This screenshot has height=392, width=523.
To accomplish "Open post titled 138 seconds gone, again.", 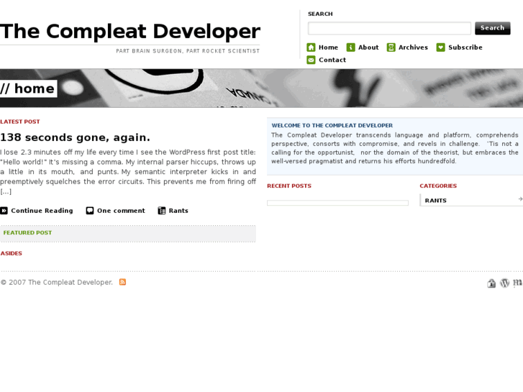I will (x=75, y=137).
